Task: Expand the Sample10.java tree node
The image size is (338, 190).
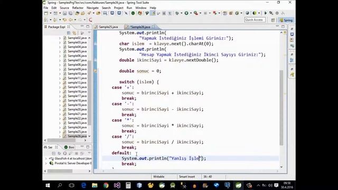Action: [60, 74]
